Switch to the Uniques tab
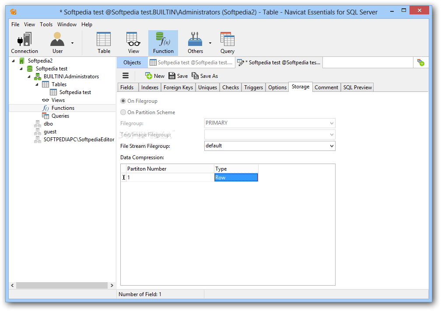441x311 pixels. click(x=207, y=87)
